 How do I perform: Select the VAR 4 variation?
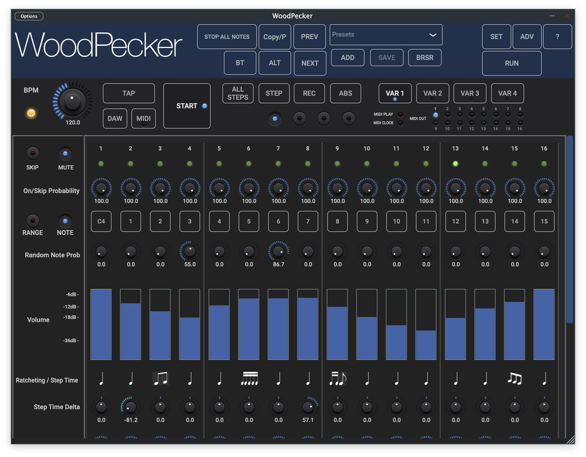[507, 94]
